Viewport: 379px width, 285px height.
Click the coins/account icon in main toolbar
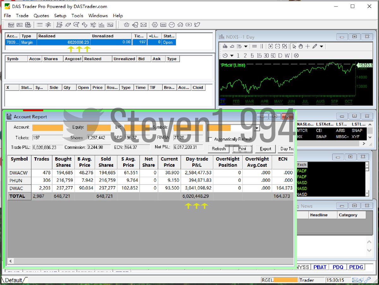pyautogui.click(x=28, y=25)
